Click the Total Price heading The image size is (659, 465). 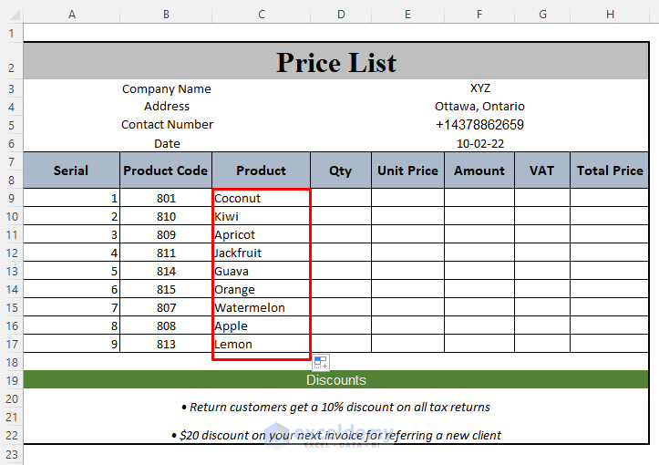pyautogui.click(x=610, y=170)
